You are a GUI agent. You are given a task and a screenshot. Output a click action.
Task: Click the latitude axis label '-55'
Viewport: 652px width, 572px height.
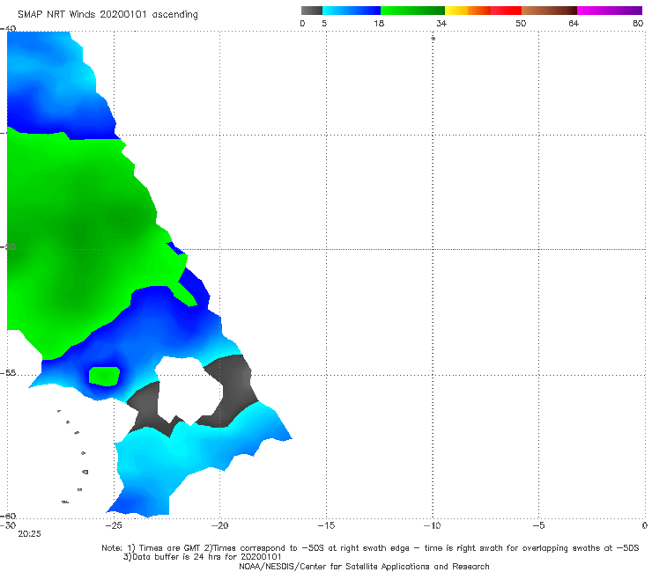click(x=8, y=373)
